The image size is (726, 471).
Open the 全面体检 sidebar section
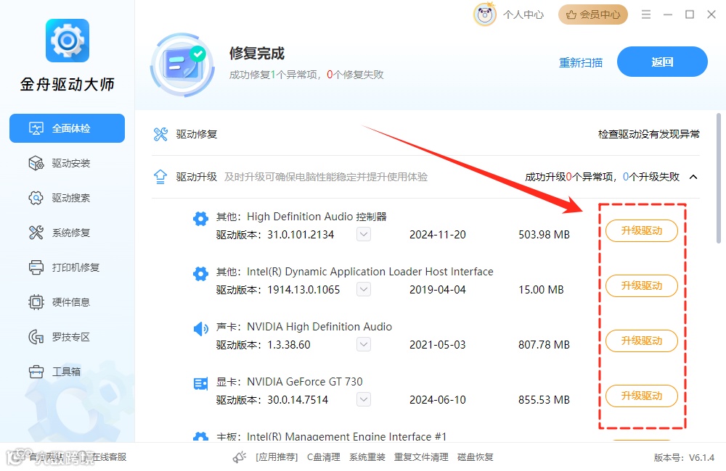67,128
